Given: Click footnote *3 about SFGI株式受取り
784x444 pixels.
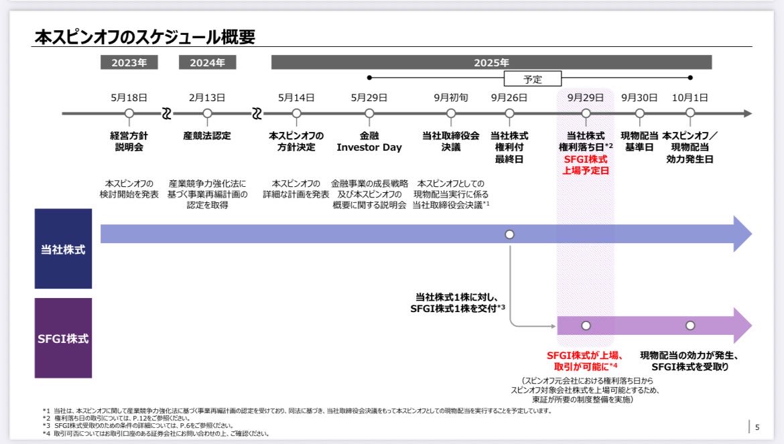Looking at the screenshot, I should pyautogui.click(x=137, y=425).
